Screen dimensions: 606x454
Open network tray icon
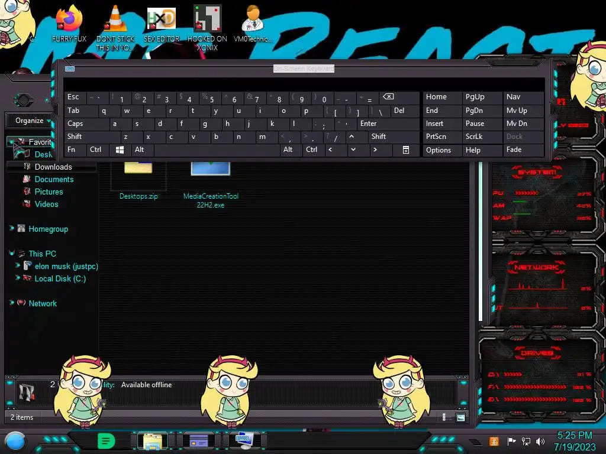pyautogui.click(x=526, y=441)
